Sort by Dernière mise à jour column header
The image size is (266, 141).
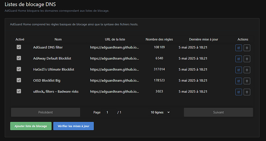click(204, 39)
